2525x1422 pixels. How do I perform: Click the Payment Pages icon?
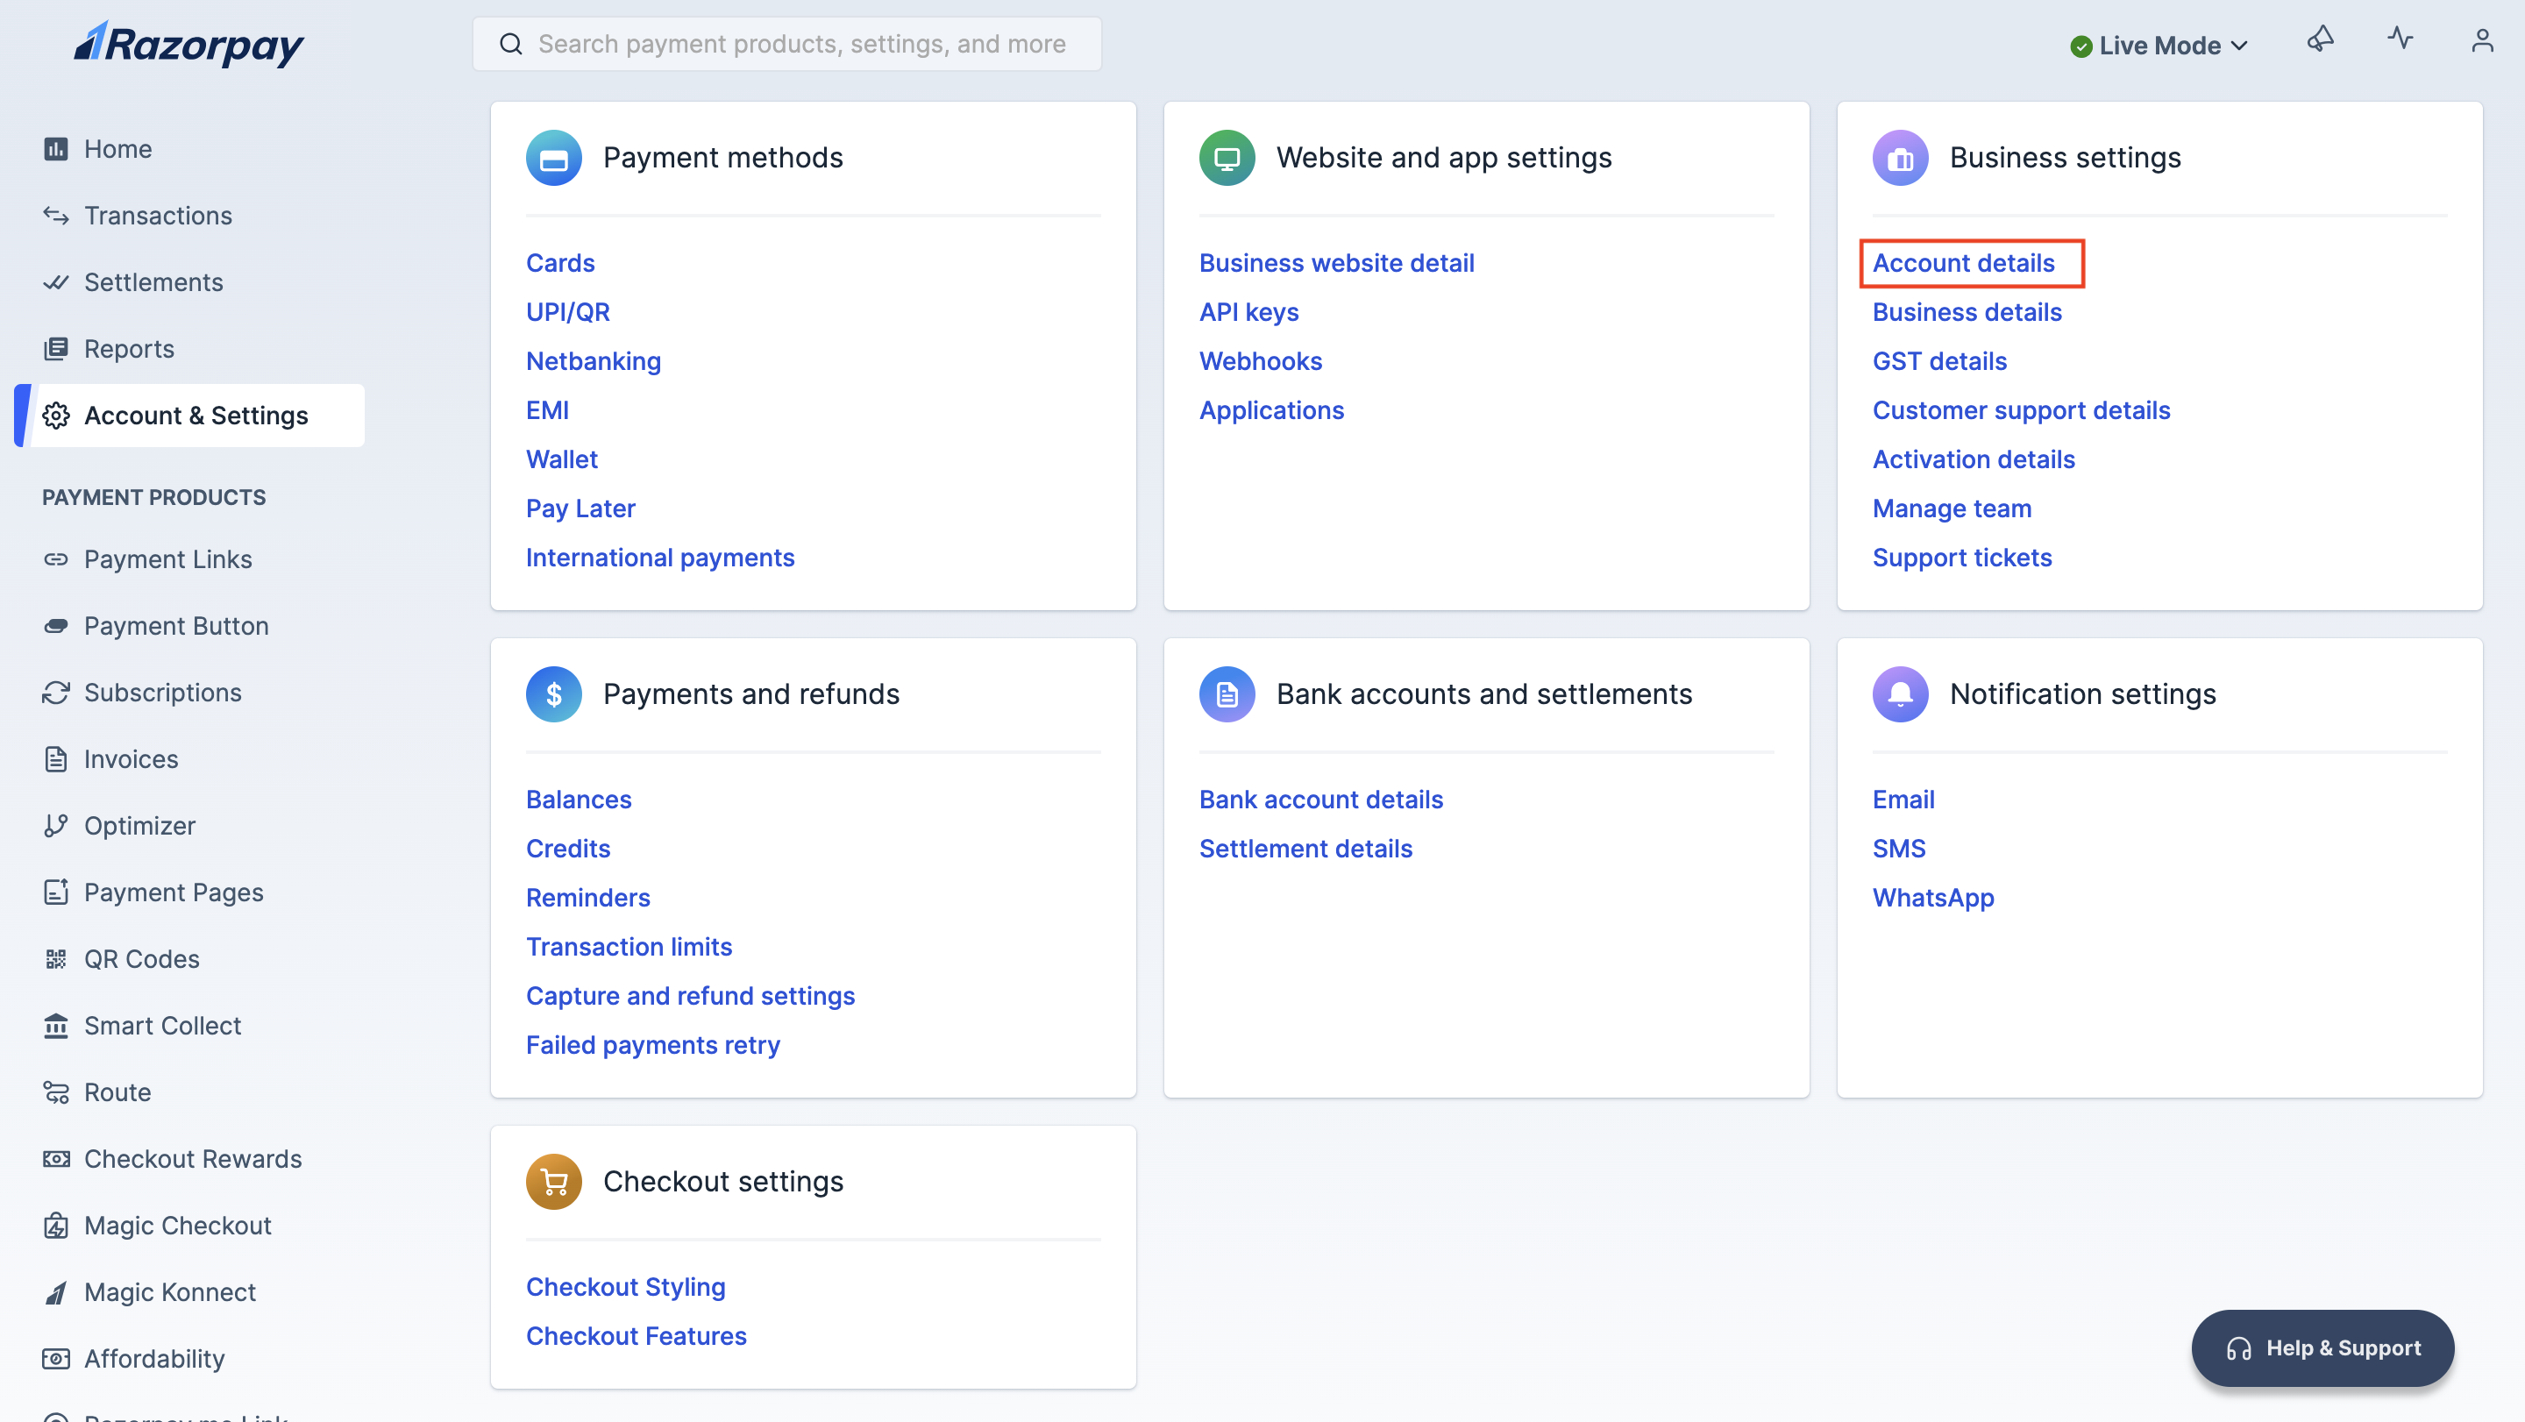coord(56,892)
